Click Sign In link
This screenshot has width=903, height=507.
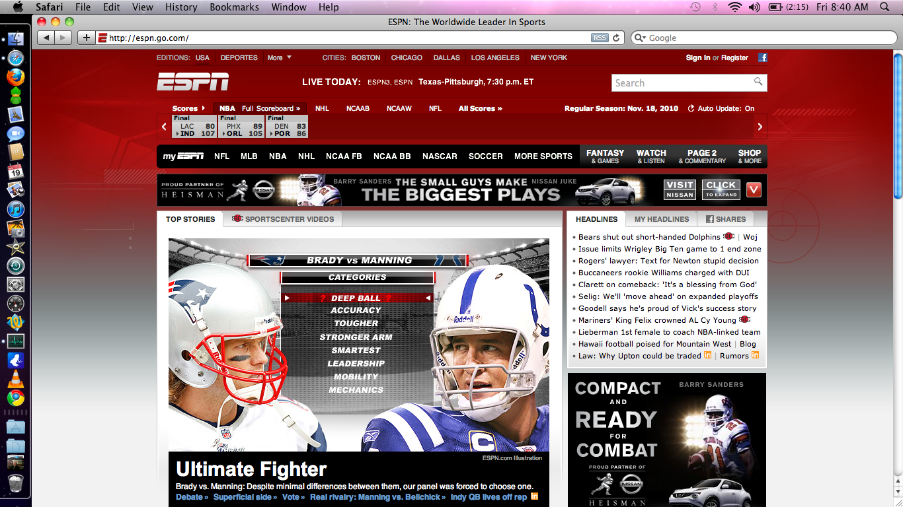(x=698, y=57)
